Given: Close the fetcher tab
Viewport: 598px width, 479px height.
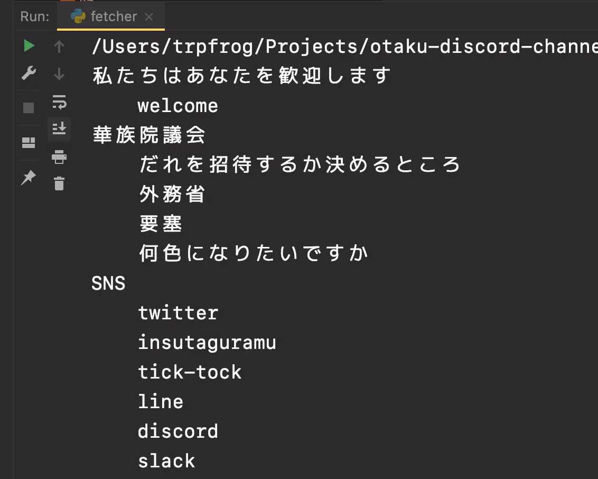Looking at the screenshot, I should pyautogui.click(x=148, y=16).
